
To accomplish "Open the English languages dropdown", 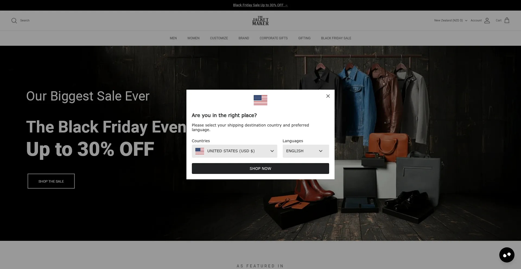I will [306, 151].
